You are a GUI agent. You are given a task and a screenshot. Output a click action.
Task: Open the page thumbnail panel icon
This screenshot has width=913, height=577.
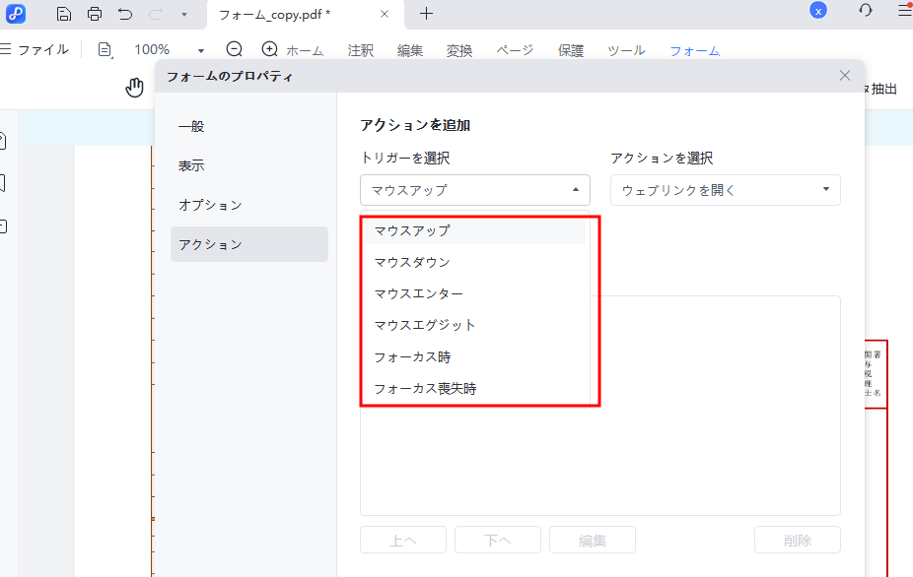coord(4,140)
